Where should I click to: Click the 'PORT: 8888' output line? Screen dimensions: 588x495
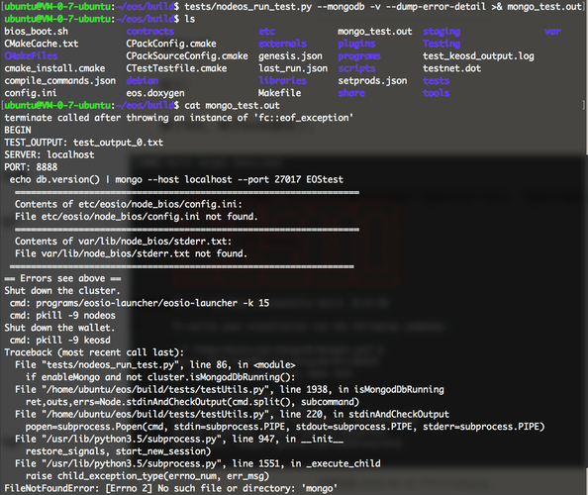click(x=31, y=167)
